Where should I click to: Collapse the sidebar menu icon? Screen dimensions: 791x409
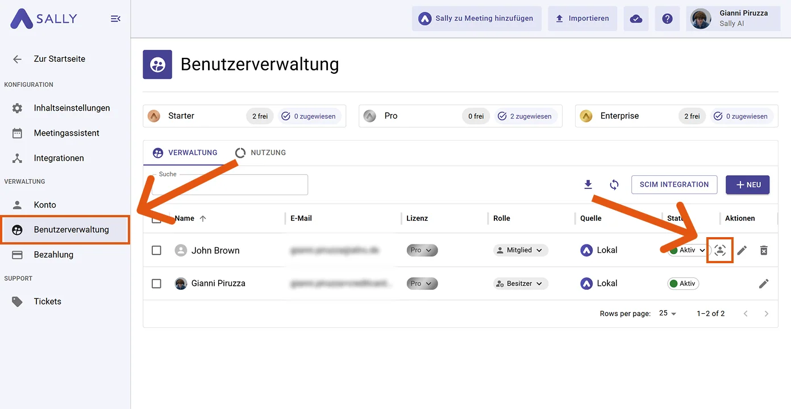pos(115,19)
